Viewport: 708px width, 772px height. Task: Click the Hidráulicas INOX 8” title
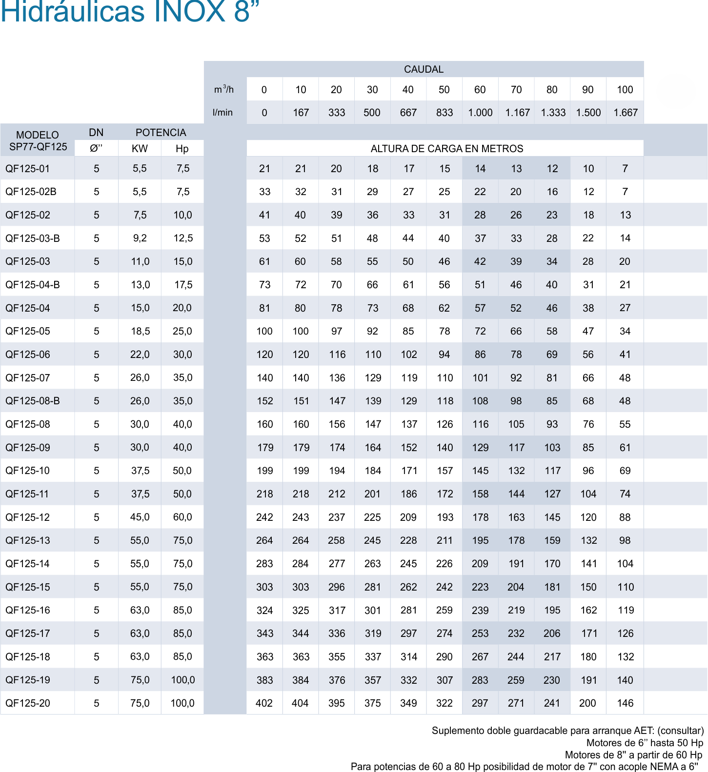pyautogui.click(x=129, y=12)
